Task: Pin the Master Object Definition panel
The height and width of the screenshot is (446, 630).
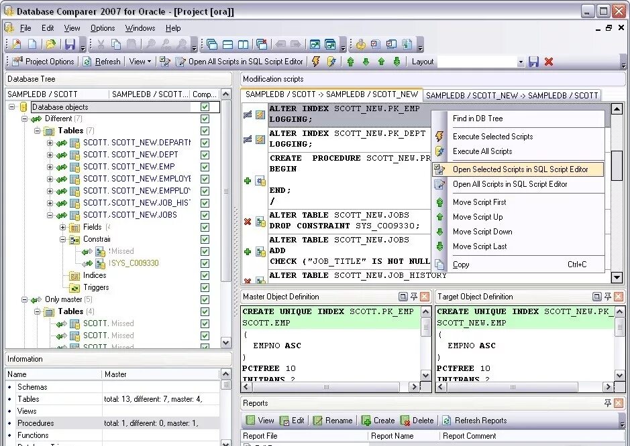Action: click(413, 297)
